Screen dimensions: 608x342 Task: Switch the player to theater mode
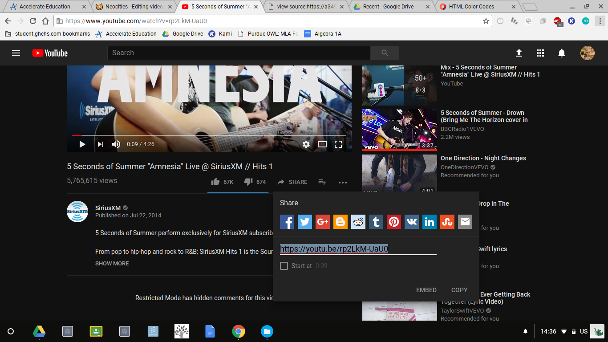point(322,144)
